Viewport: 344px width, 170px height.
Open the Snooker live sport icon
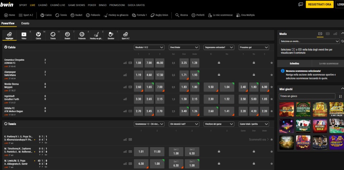[111, 35]
